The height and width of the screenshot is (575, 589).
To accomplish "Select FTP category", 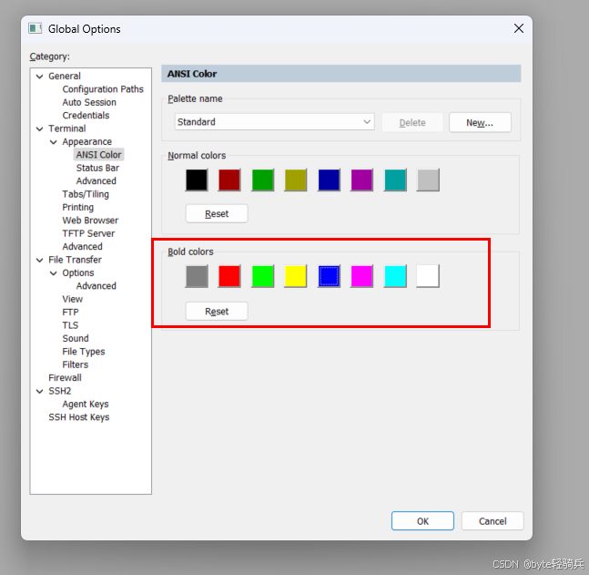I will [70, 313].
